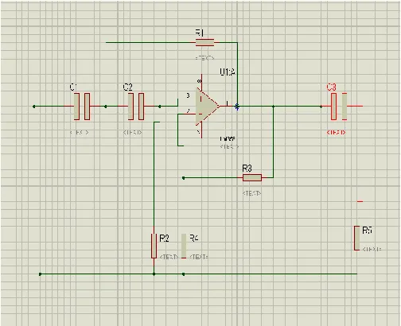Click the R2 reference label
Image resolution: width=401 pixels, height=326 pixels.
coord(164,239)
